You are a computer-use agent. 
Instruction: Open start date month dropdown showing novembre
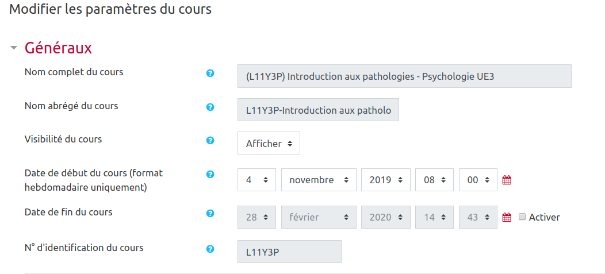319,180
